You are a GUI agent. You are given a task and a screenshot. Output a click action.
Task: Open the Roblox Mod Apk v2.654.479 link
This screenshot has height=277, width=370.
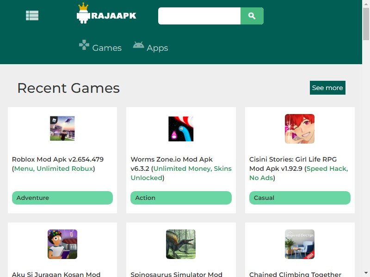pyautogui.click(x=58, y=164)
